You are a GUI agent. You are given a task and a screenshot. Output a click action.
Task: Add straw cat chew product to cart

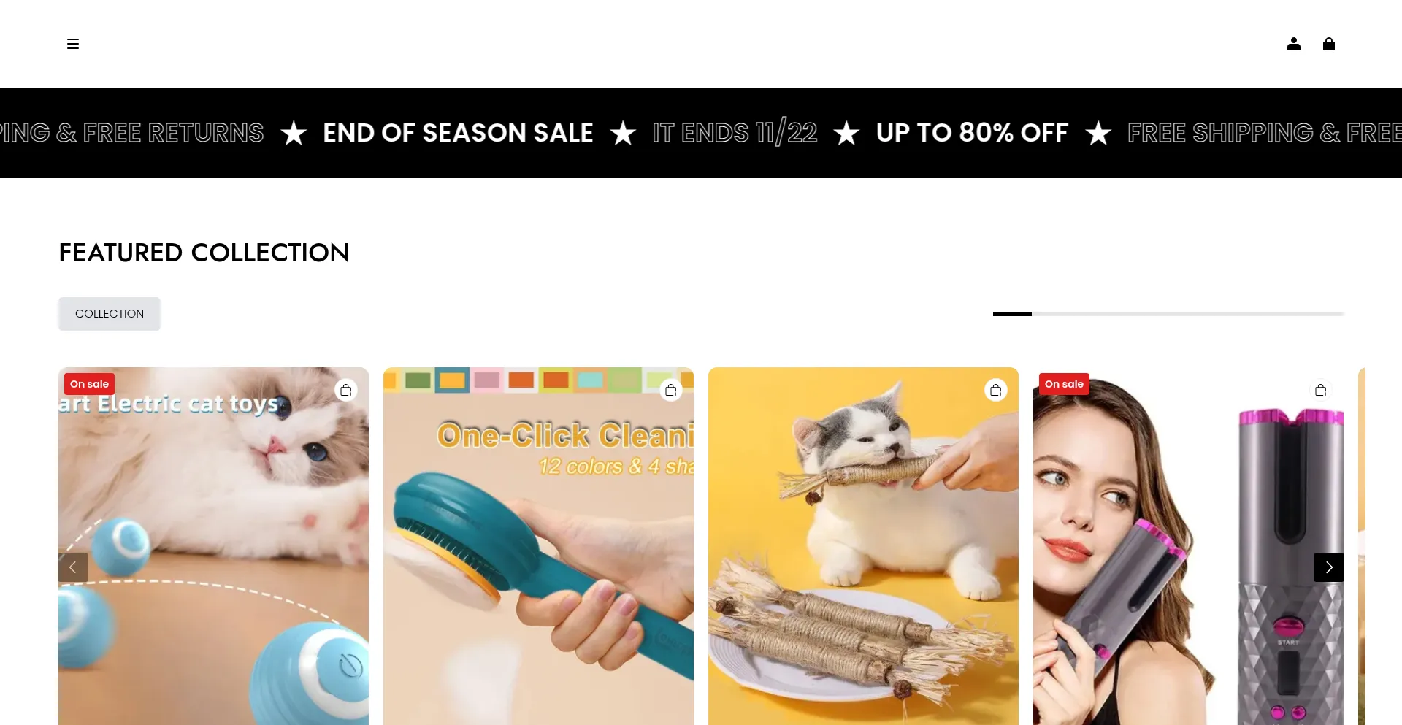(x=996, y=390)
